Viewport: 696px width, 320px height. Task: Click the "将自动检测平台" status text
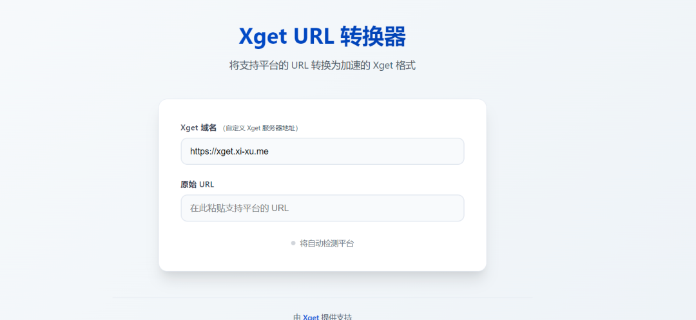tap(327, 243)
